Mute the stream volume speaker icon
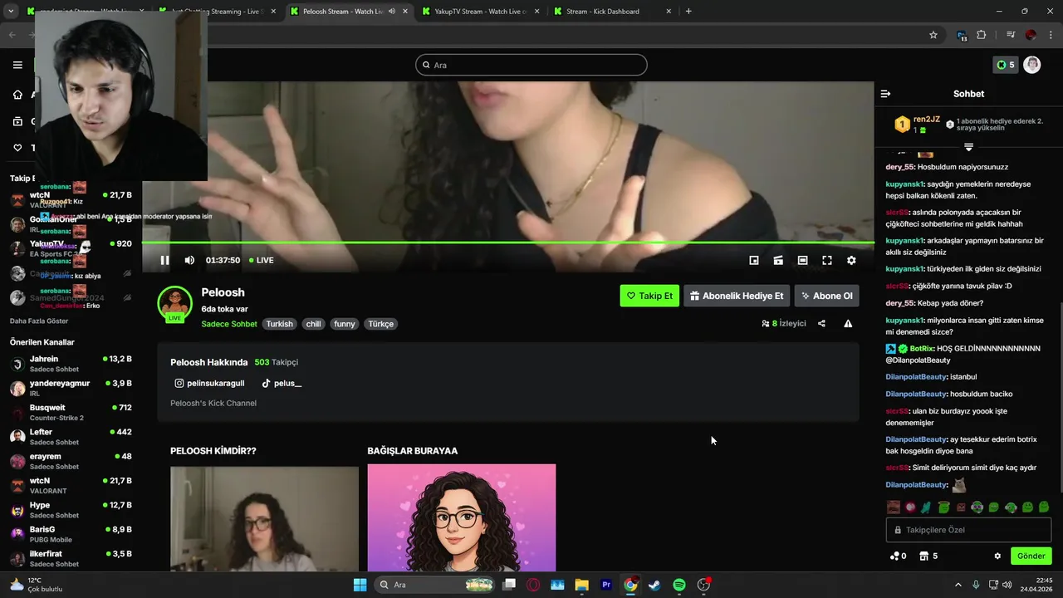This screenshot has width=1063, height=598. (189, 260)
